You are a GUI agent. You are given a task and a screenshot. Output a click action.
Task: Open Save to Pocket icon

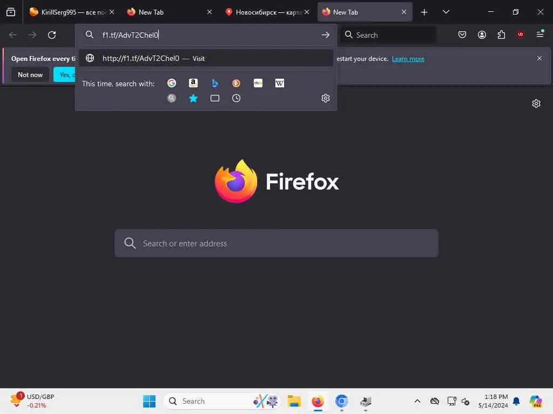point(462,34)
